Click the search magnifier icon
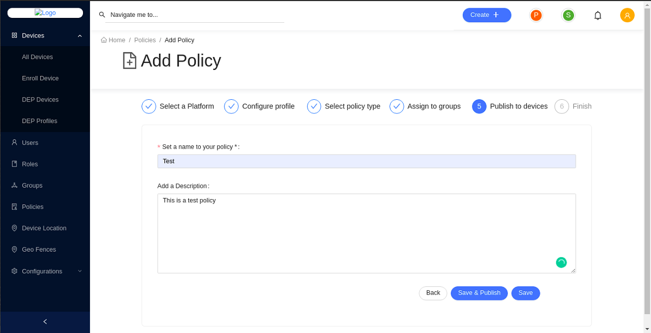The height and width of the screenshot is (333, 651). click(x=102, y=15)
